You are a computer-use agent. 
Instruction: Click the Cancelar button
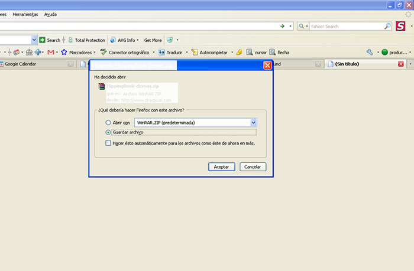253,167
